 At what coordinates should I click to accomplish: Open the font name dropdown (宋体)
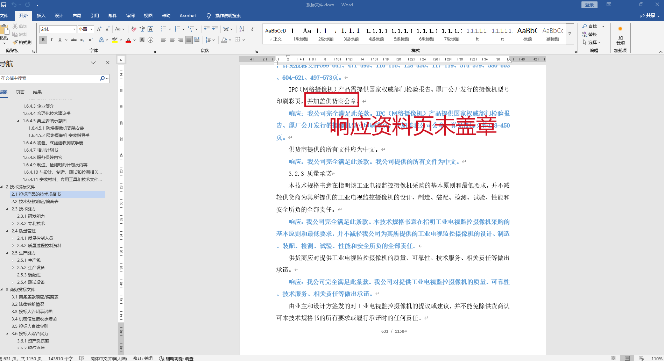click(74, 29)
